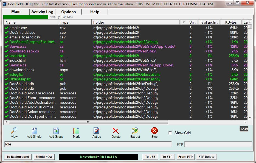Click the red Delete icon
256x163 pixels.
pos(116,131)
